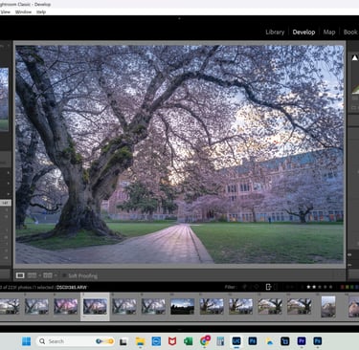
Task: Click the highlighted edited-photos filter icon
Action: point(269,287)
